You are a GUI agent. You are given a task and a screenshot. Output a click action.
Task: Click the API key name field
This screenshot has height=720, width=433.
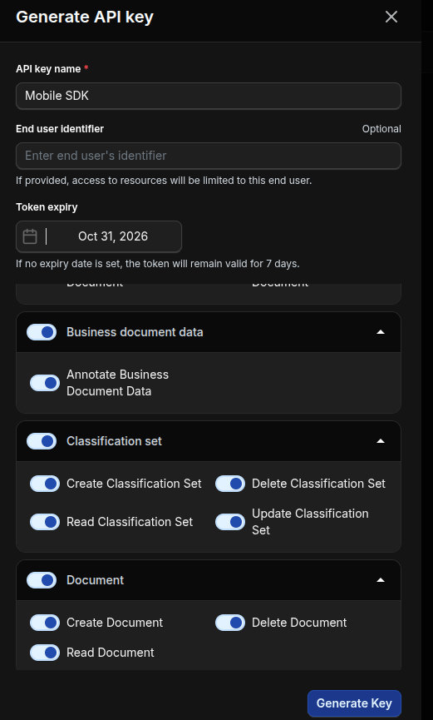click(x=209, y=96)
